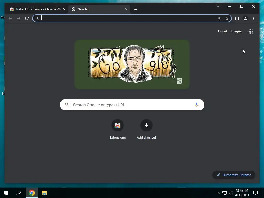This screenshot has width=264, height=198.
Task: Open the Chrome three-dot menu
Action: [254, 18]
